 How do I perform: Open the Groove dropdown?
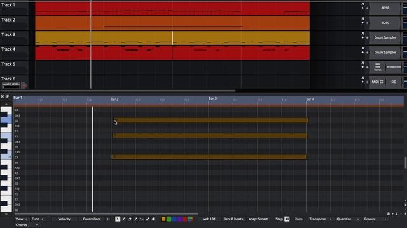tap(375, 219)
